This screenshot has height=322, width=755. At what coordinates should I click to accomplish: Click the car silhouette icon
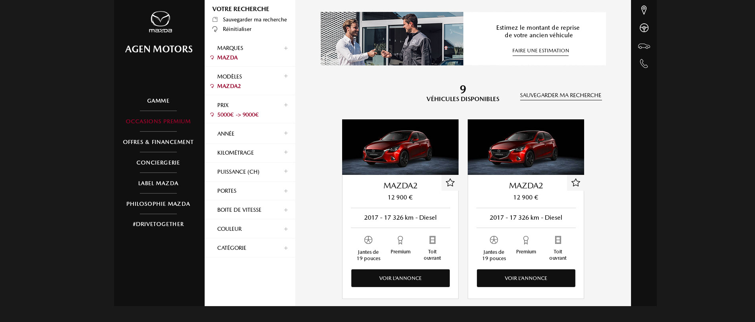click(644, 46)
